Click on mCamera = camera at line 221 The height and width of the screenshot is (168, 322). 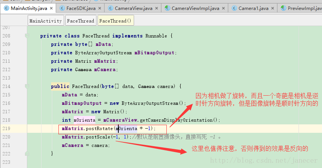[x=86, y=145]
